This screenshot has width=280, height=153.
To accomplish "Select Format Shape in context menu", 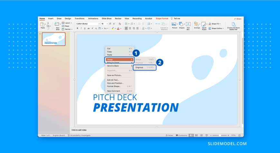I will (119, 86).
